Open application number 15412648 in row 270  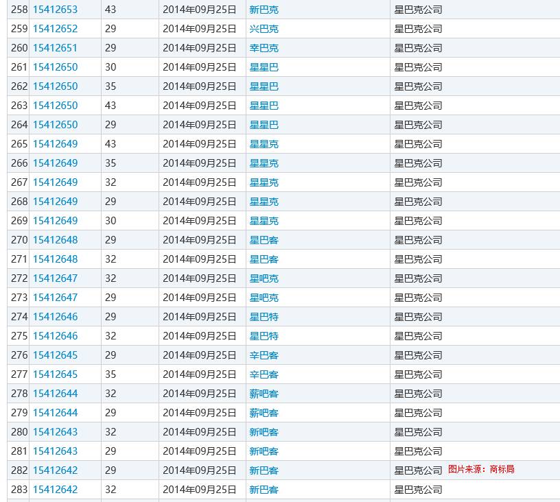55,240
